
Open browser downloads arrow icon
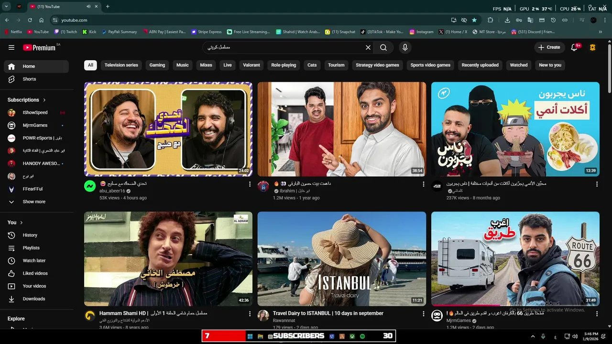pyautogui.click(x=507, y=20)
